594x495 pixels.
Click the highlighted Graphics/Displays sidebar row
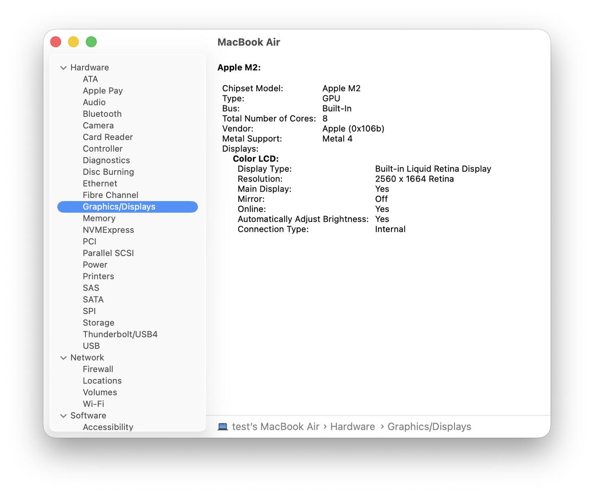point(127,207)
